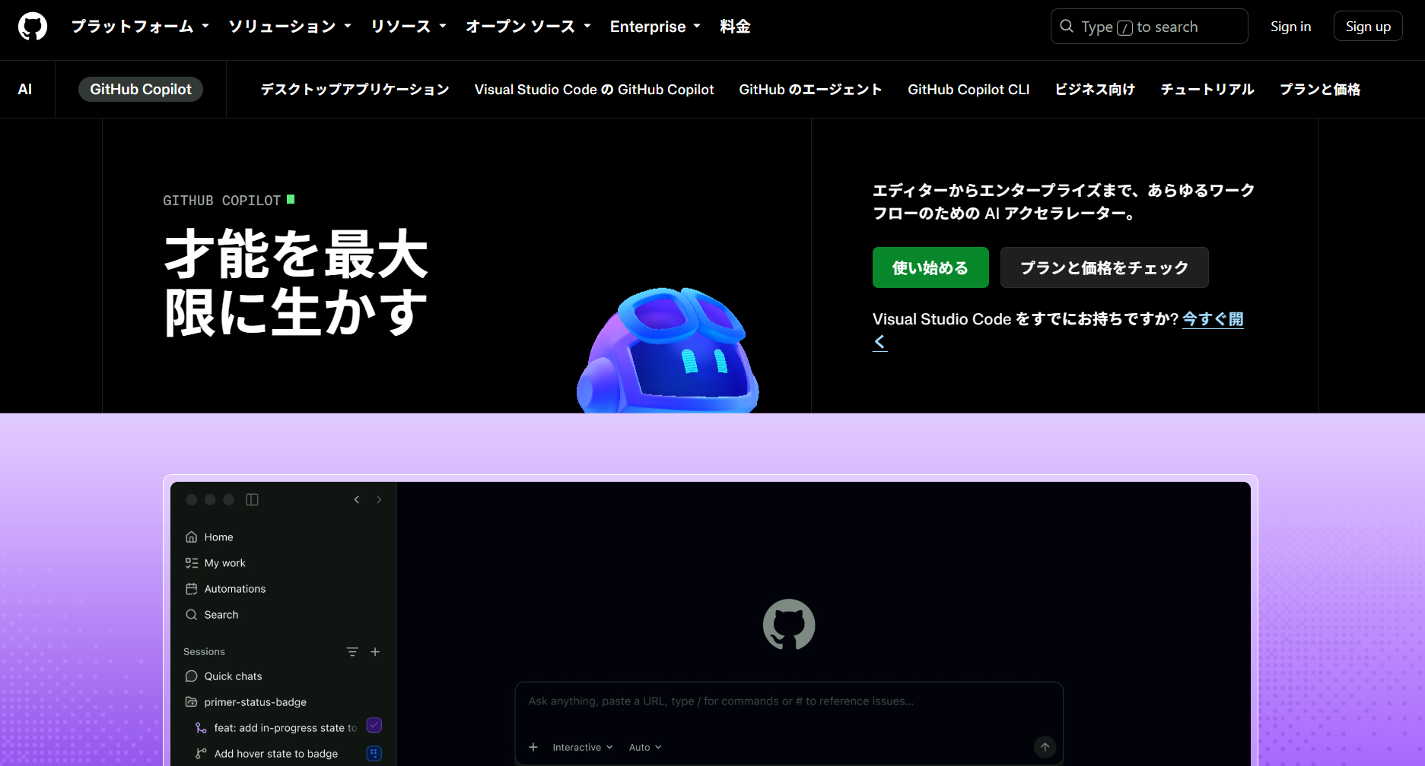Click the sidebar Search magnifier icon
The image size is (1425, 766).
192,615
